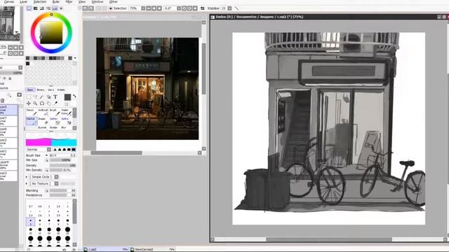Open the Normal brush mode dropdown
This screenshot has height=252, width=449.
tap(48, 149)
